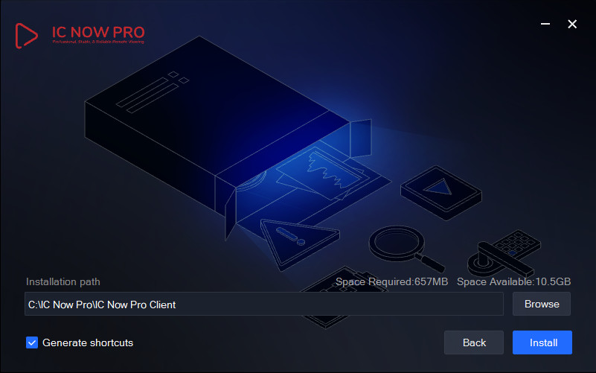
Task: Click the play button tile illustration
Action: [x=441, y=192]
